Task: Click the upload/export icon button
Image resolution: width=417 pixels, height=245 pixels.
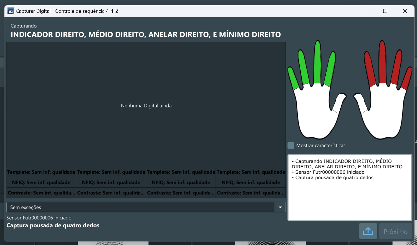Action: [368, 231]
